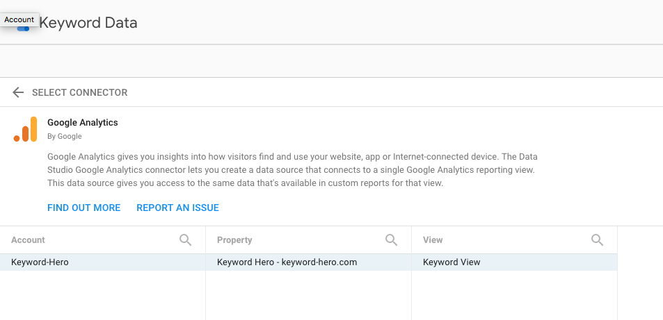
Task: Select the Keyword-Hero account row
Action: [x=103, y=262]
